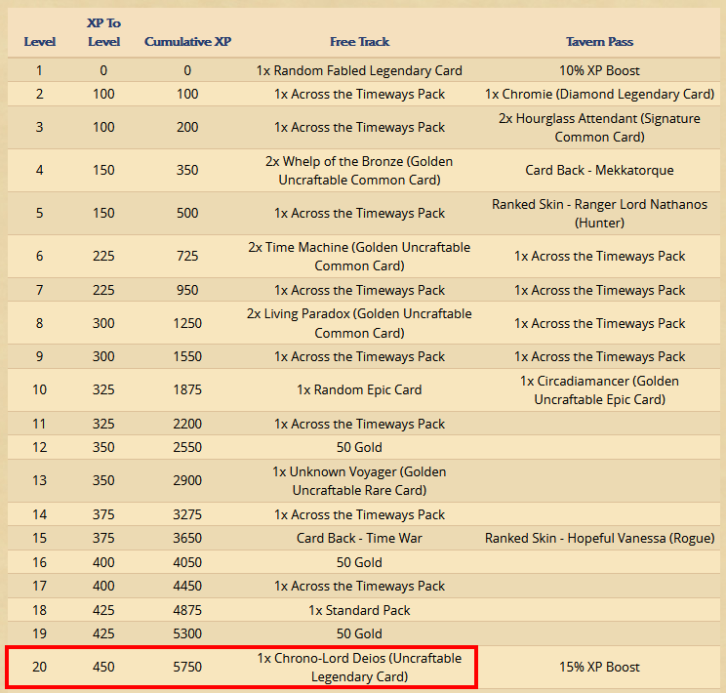
Task: Click cumulative XP value 1875
Action: pos(187,389)
